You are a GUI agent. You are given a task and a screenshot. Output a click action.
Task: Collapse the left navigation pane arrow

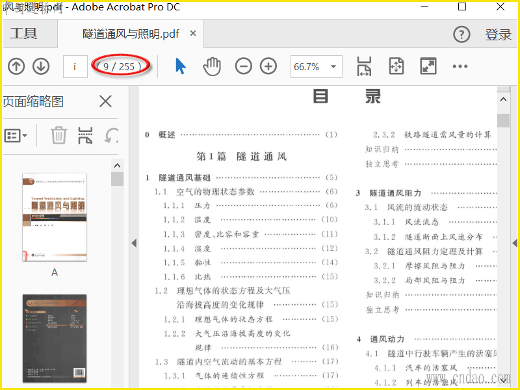[x=134, y=243]
